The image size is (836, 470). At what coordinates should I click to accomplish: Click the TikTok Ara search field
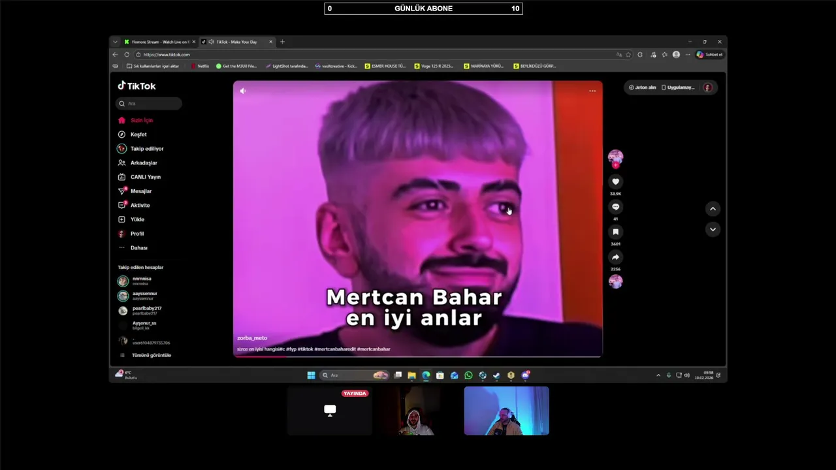click(149, 103)
